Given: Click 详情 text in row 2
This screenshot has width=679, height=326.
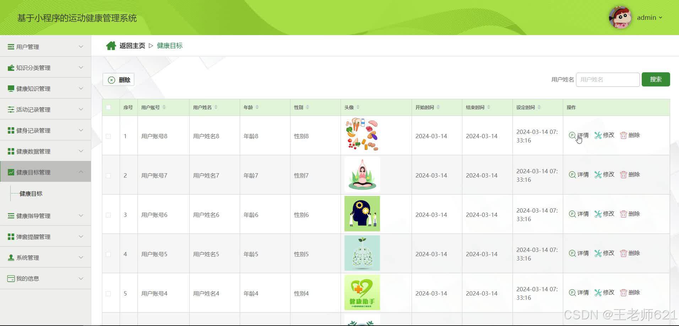Looking at the screenshot, I should 583,175.
